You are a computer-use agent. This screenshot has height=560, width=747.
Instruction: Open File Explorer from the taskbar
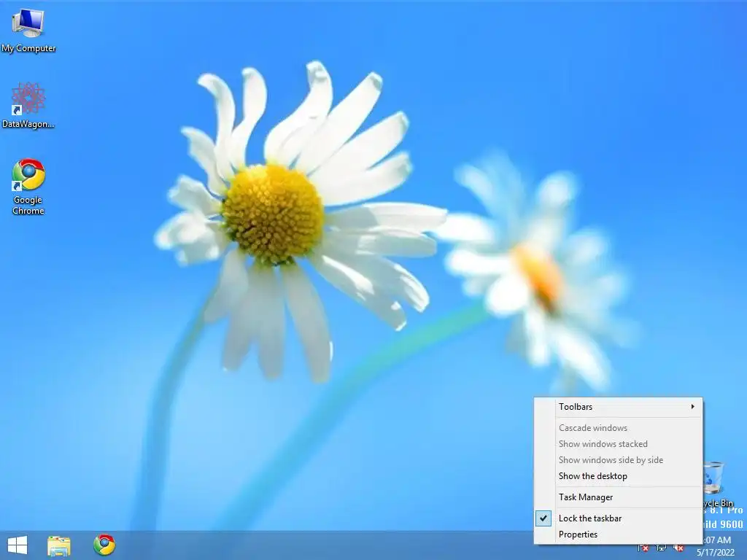59,545
